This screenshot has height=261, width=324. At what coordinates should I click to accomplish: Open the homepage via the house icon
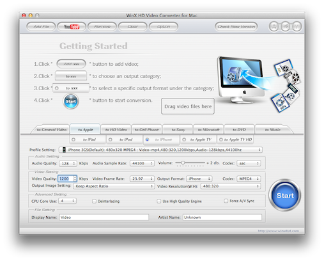(286, 26)
